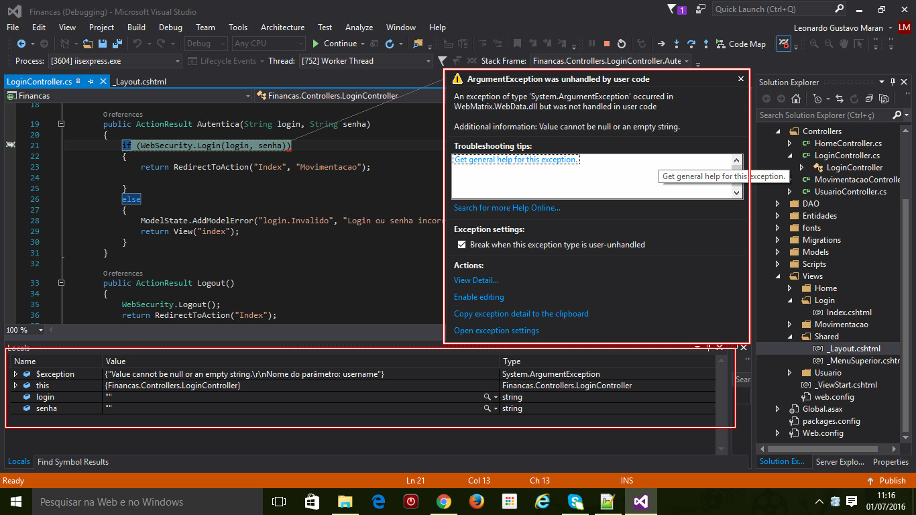Screen dimensions: 916x515
Task: Click the Navigate Backward arrow in toolbar
Action: coord(21,44)
